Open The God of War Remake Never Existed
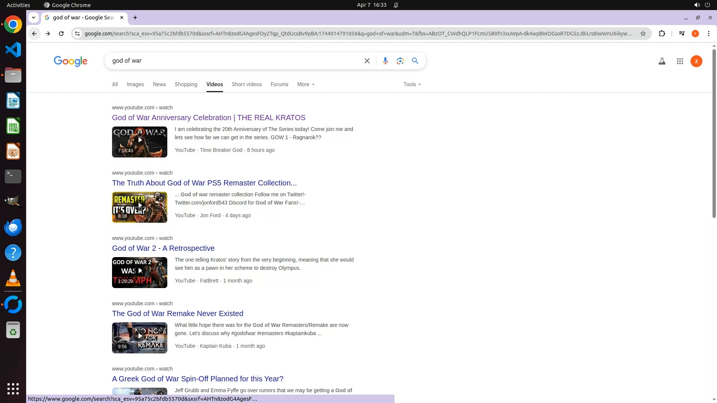 (177, 313)
